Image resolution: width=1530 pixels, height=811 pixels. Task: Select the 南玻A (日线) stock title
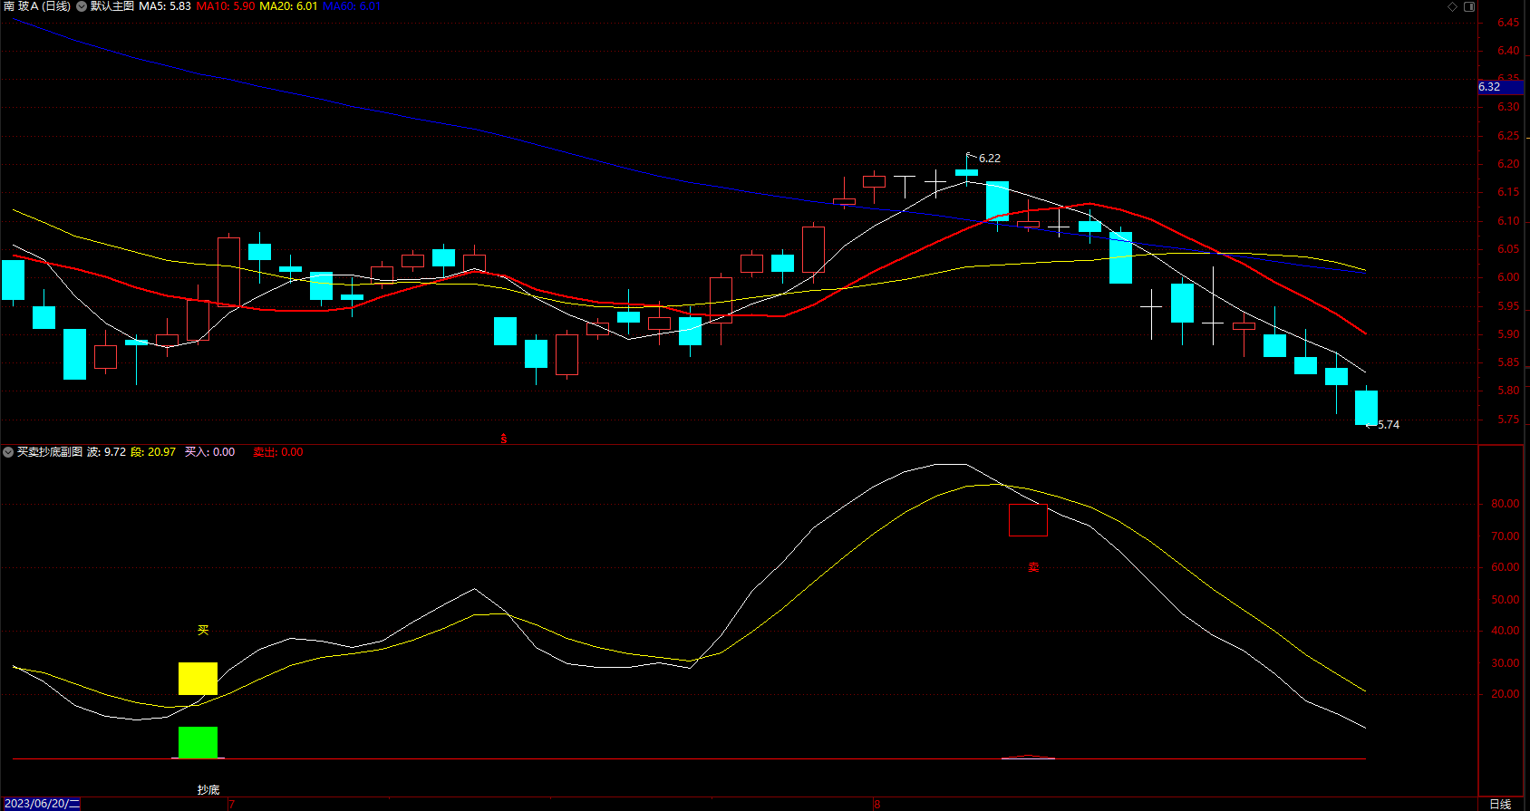[37, 6]
